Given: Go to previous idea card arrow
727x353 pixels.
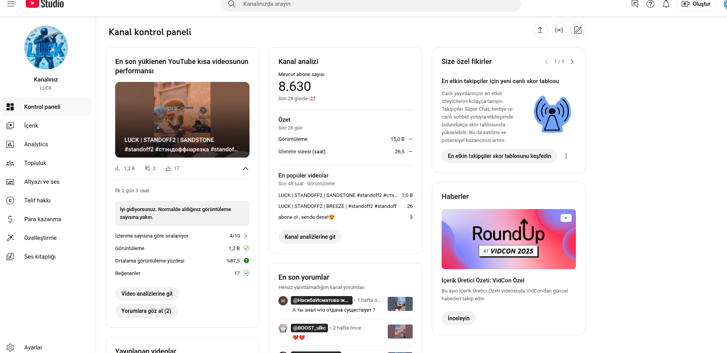Looking at the screenshot, I should click(546, 62).
